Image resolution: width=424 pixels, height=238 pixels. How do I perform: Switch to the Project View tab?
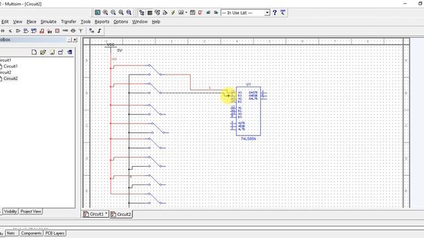31,212
